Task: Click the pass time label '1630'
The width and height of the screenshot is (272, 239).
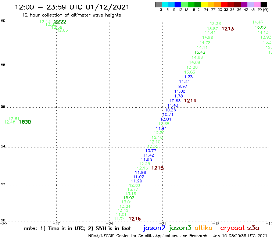Action: pos(25,122)
